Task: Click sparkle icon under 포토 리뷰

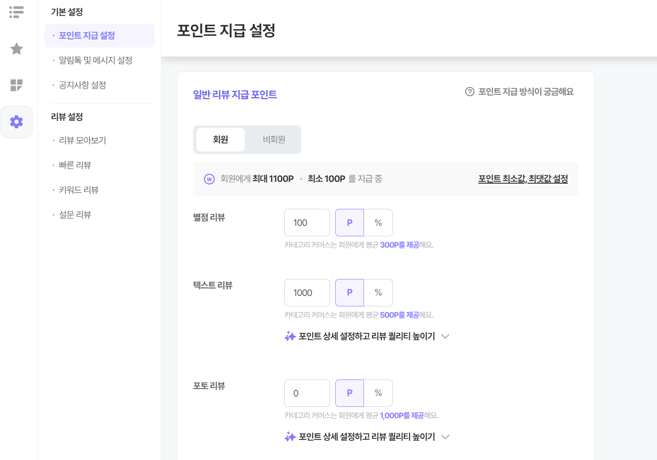Action: [x=290, y=437]
